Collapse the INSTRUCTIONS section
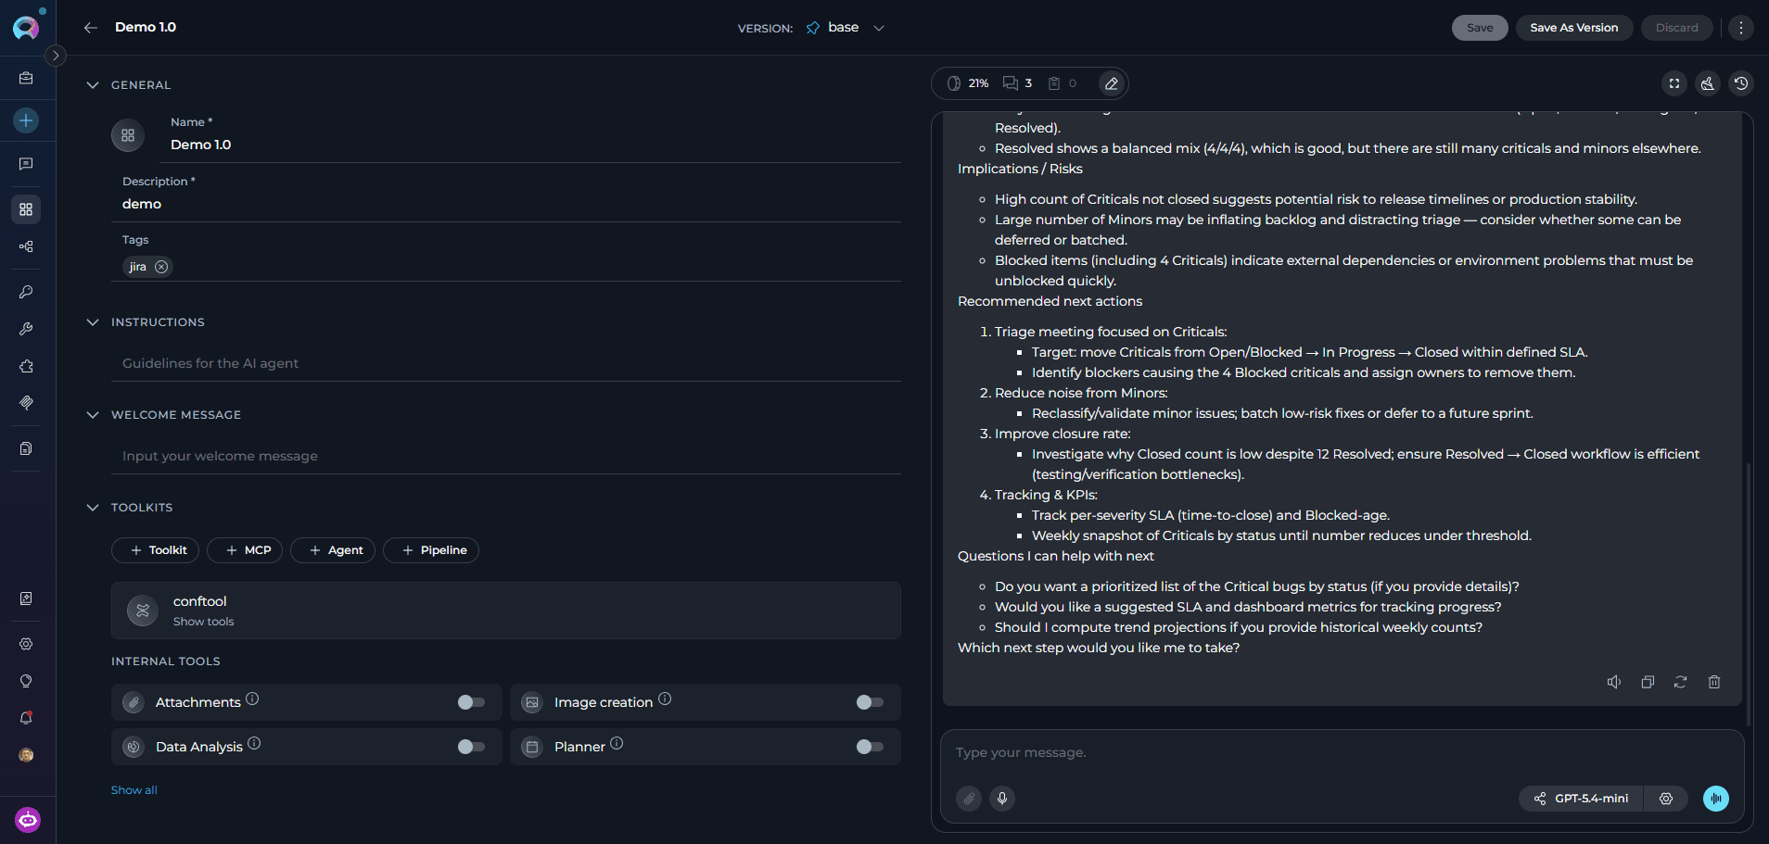This screenshot has height=844, width=1769. (x=93, y=322)
